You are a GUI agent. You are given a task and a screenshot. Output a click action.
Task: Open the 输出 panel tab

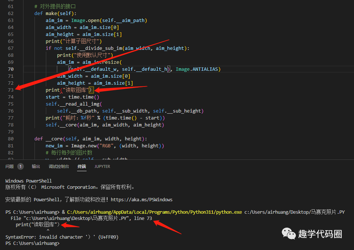tap(36, 166)
